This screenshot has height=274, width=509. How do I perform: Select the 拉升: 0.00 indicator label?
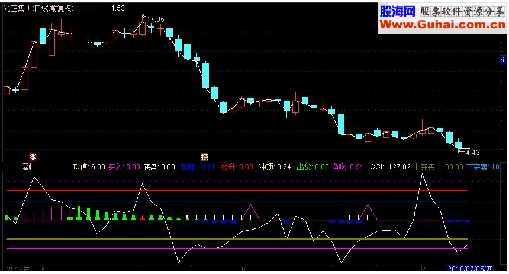point(237,167)
